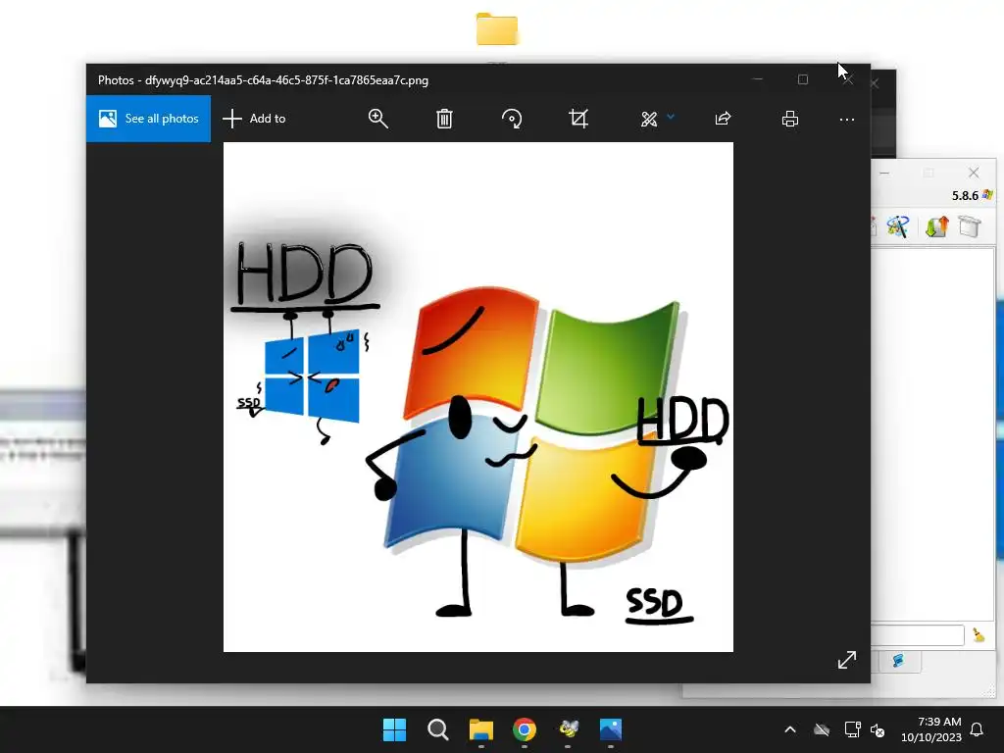
Task: Expand the hidden system tray icons chevron
Action: (x=790, y=729)
